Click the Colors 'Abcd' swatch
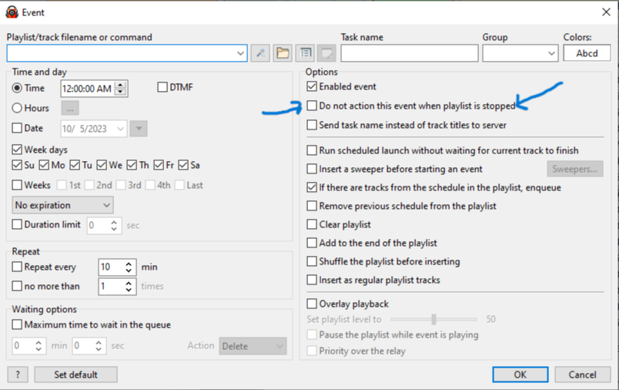Image resolution: width=619 pixels, height=390 pixels. tap(587, 53)
